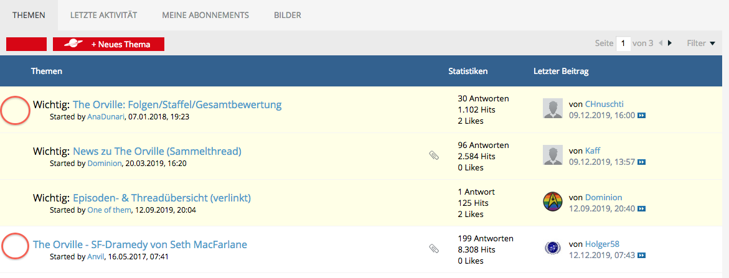The width and height of the screenshot is (729, 278).
Task: Switch to Letzte Aktivität tab
Action: (x=103, y=15)
